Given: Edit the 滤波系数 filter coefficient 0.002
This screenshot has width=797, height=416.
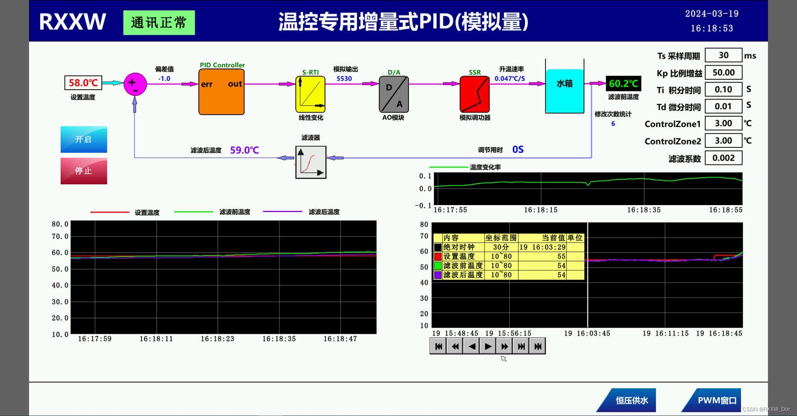Looking at the screenshot, I should click(724, 158).
